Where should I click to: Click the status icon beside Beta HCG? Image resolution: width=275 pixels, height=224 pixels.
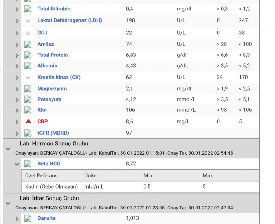click(x=28, y=163)
